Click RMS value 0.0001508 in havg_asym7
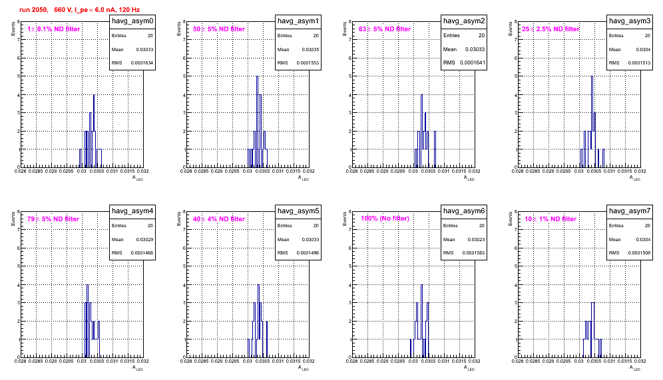Screen dimensions: 663x380 click(x=639, y=253)
